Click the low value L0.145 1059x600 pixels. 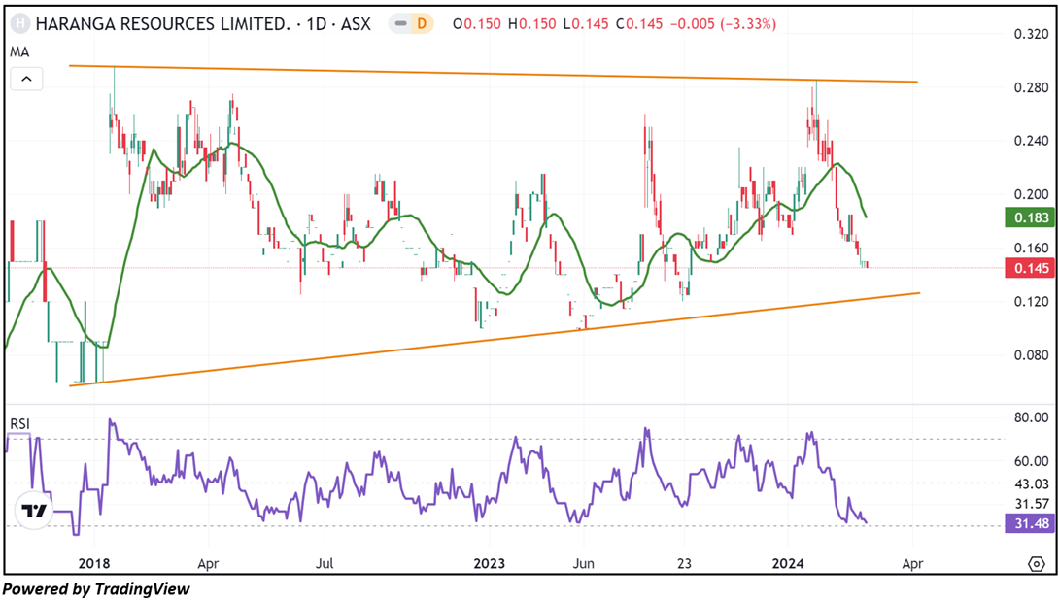pyautogui.click(x=586, y=24)
